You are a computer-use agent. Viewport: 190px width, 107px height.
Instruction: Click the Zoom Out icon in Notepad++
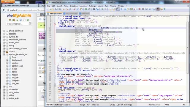tap(105, 9)
